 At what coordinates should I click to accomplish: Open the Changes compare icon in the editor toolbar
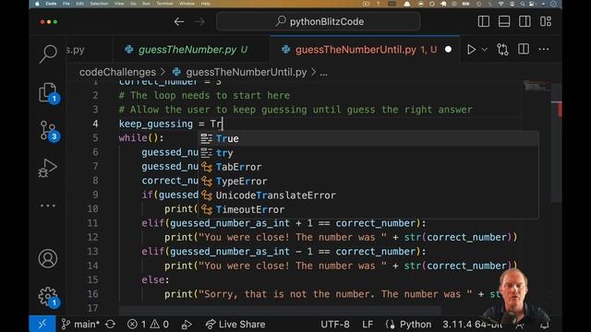(x=502, y=49)
